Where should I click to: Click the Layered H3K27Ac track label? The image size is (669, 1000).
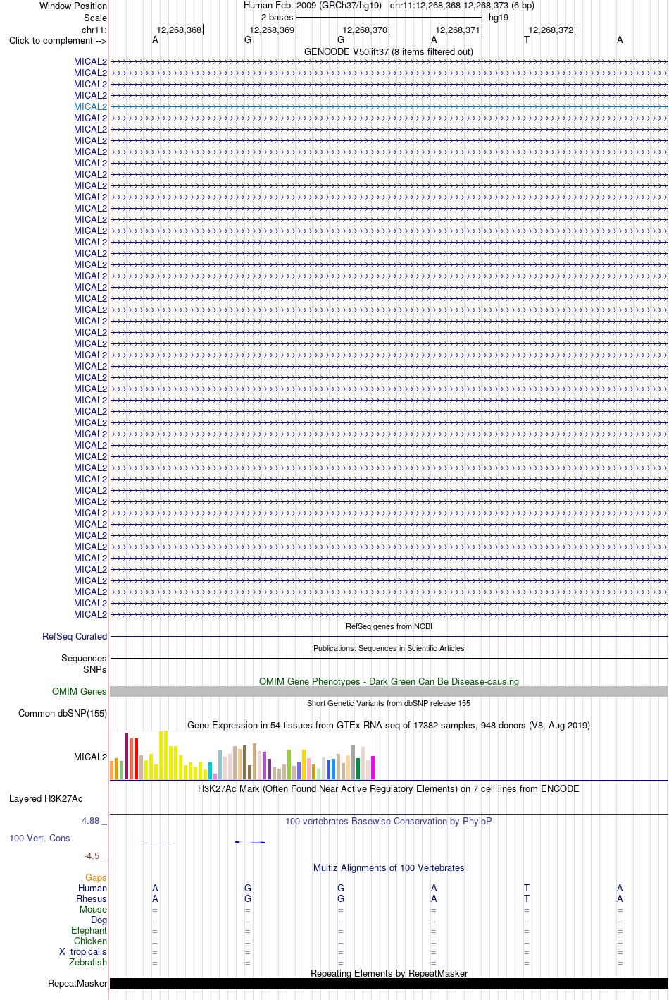click(46, 798)
